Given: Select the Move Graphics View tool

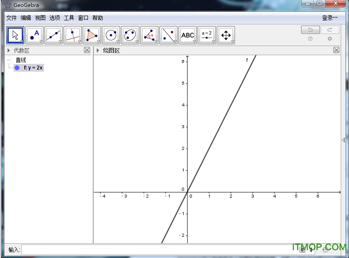Looking at the screenshot, I should point(226,35).
